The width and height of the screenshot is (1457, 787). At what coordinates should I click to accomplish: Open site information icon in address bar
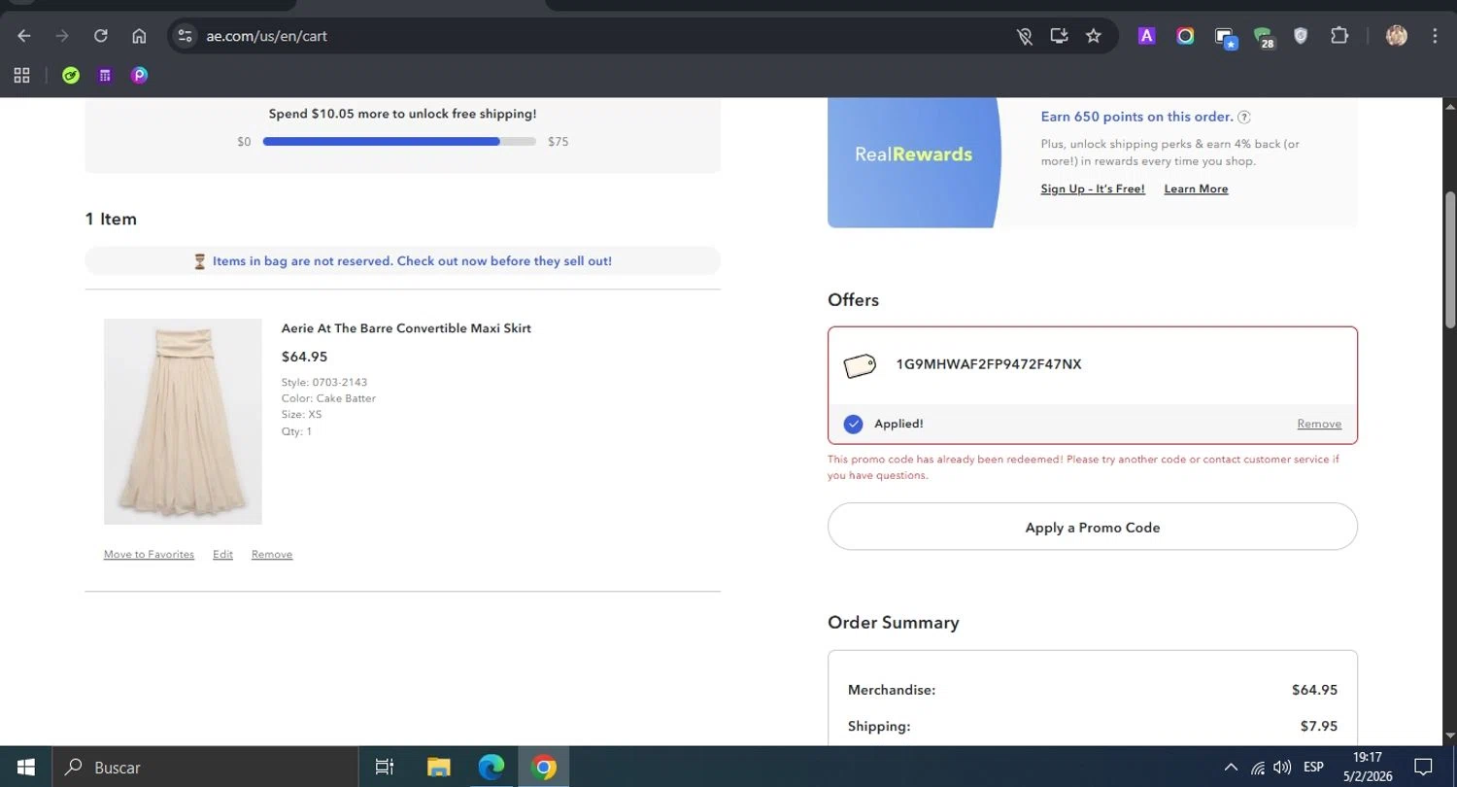click(x=186, y=36)
